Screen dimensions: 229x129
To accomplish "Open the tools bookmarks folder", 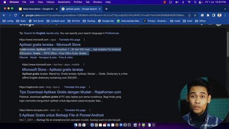I will 187,21.
